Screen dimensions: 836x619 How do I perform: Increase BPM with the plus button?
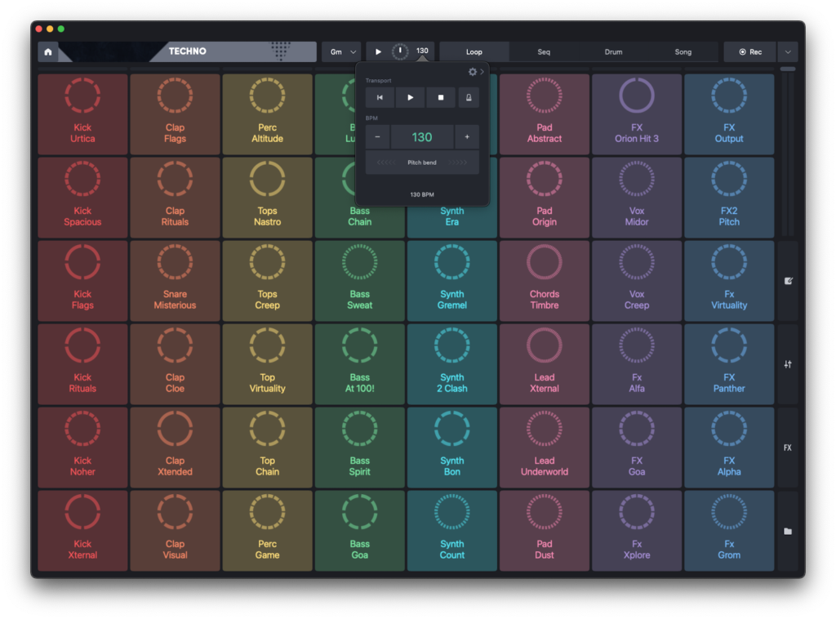(467, 137)
